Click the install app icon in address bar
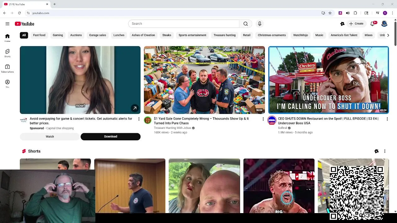Image resolution: width=397 pixels, height=223 pixels. click(323, 13)
